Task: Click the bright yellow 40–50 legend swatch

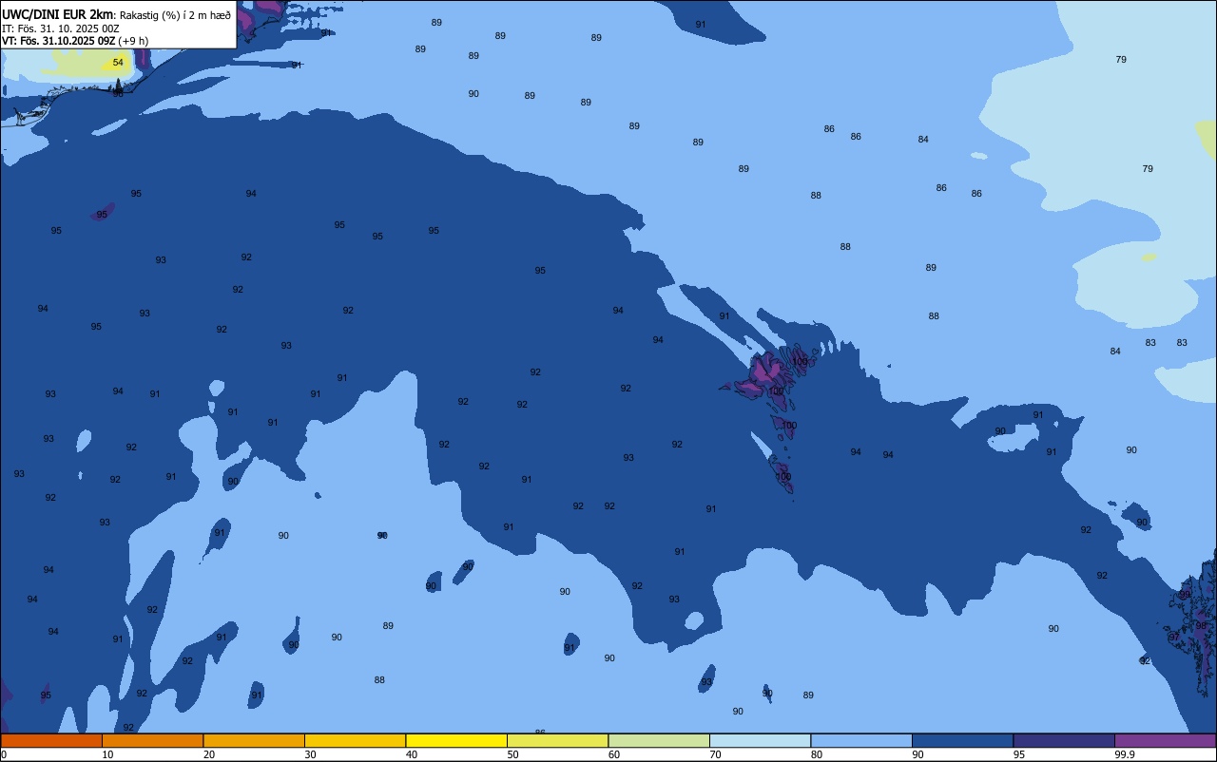Action: tap(456, 740)
